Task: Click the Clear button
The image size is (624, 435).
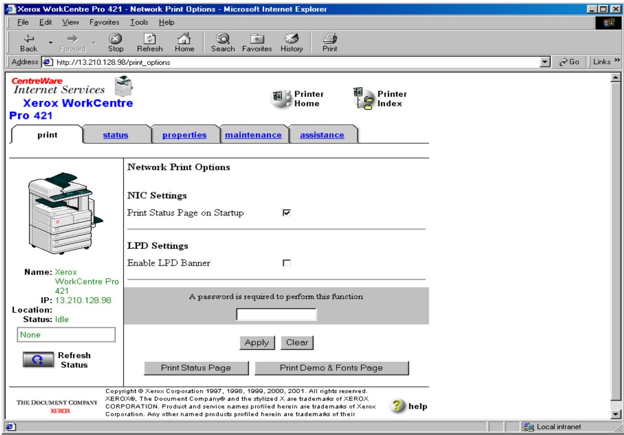Action: [x=297, y=342]
